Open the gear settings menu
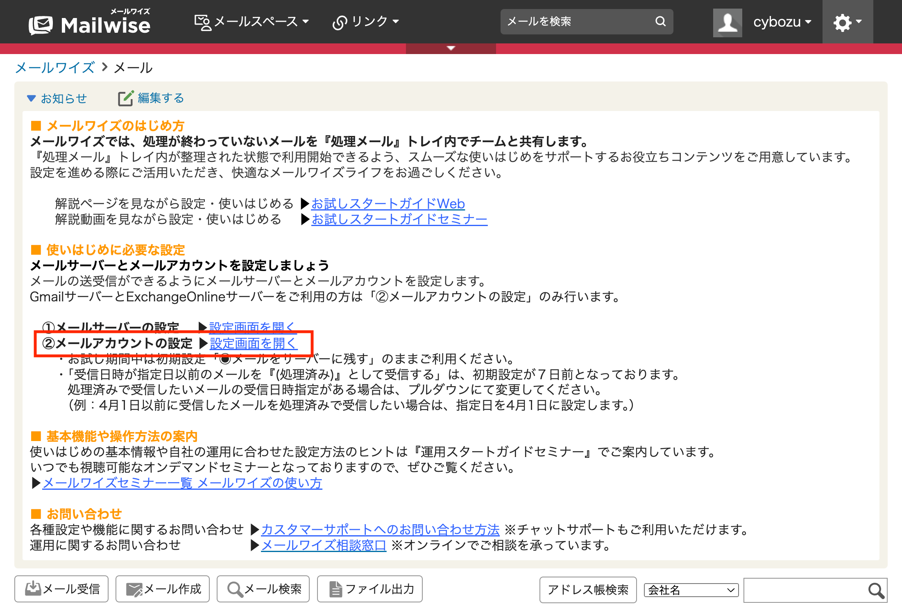The image size is (902, 611). (848, 22)
